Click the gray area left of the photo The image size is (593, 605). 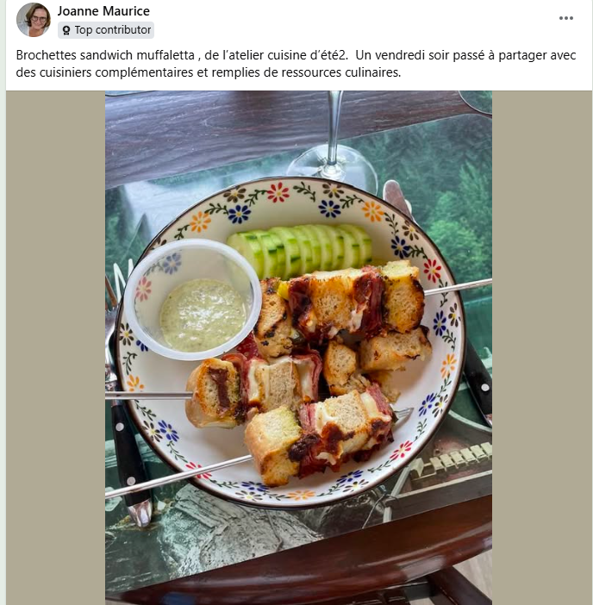(55, 347)
